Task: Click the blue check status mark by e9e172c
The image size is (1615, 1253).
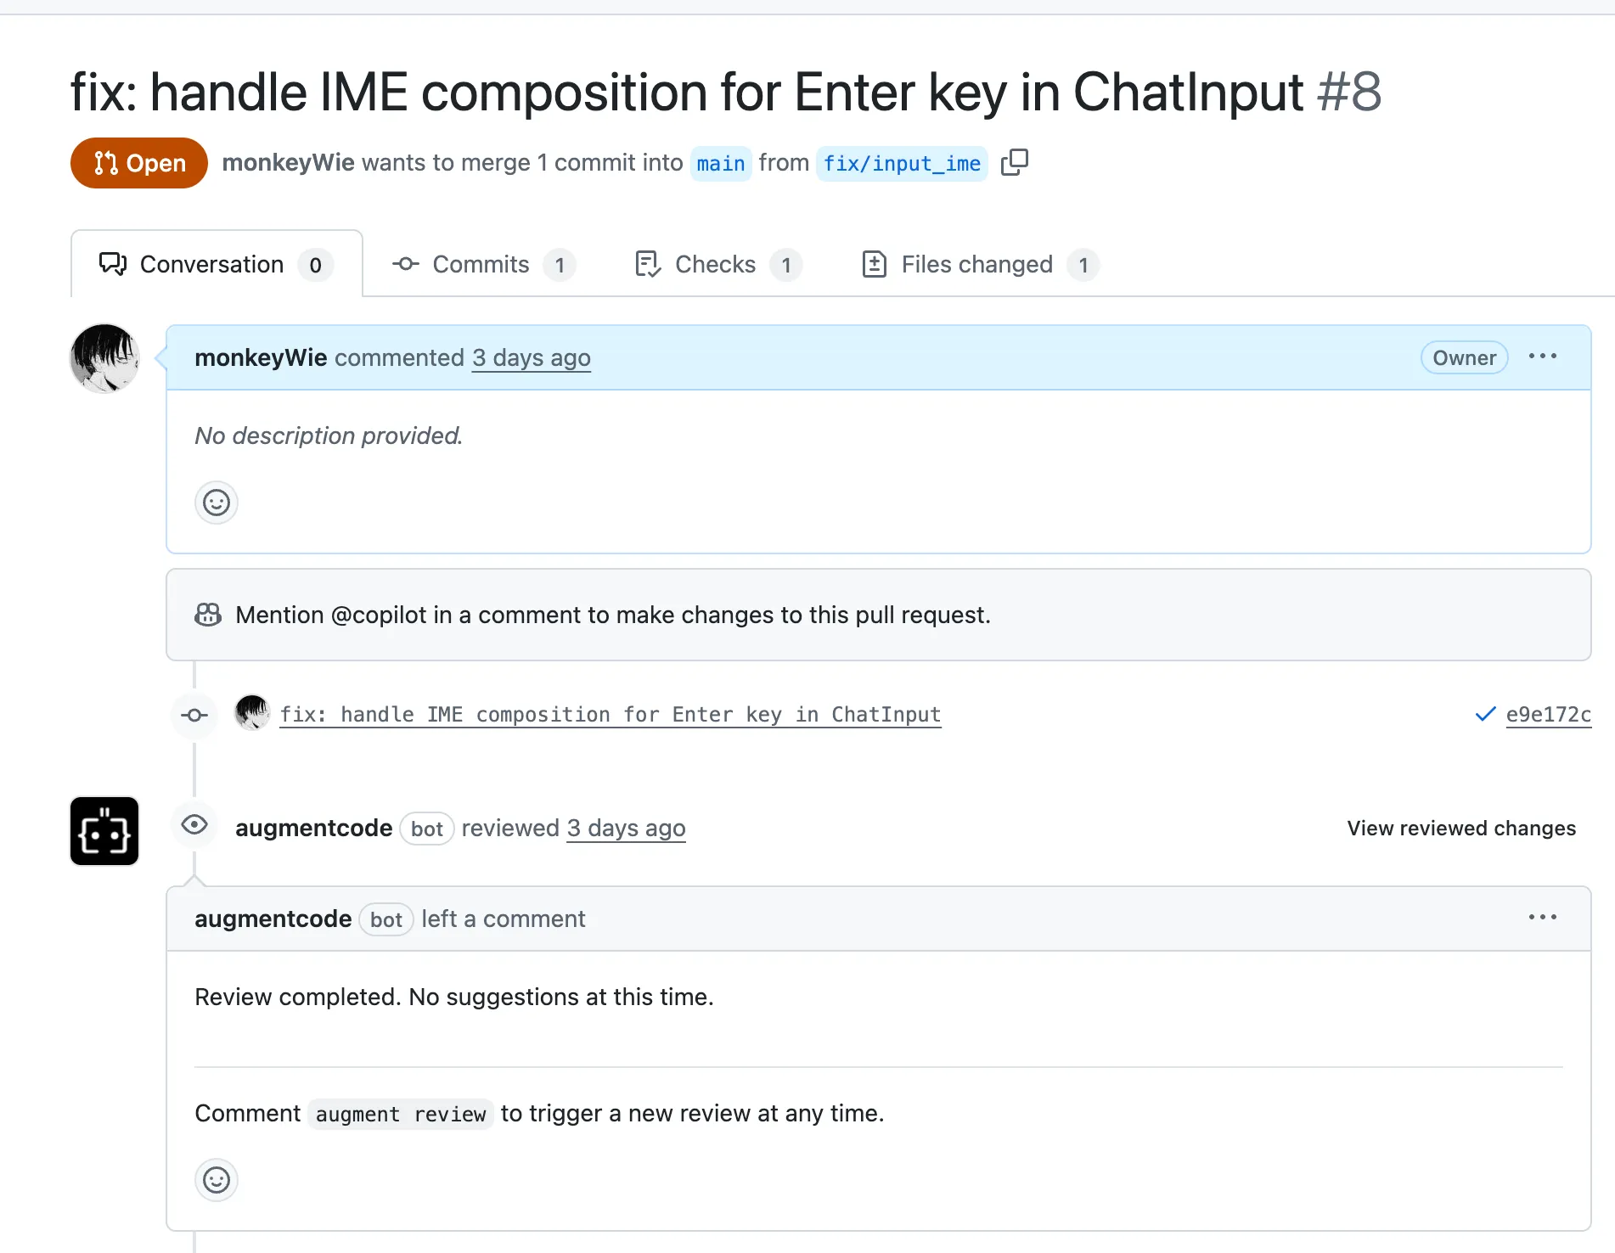Action: click(x=1485, y=714)
